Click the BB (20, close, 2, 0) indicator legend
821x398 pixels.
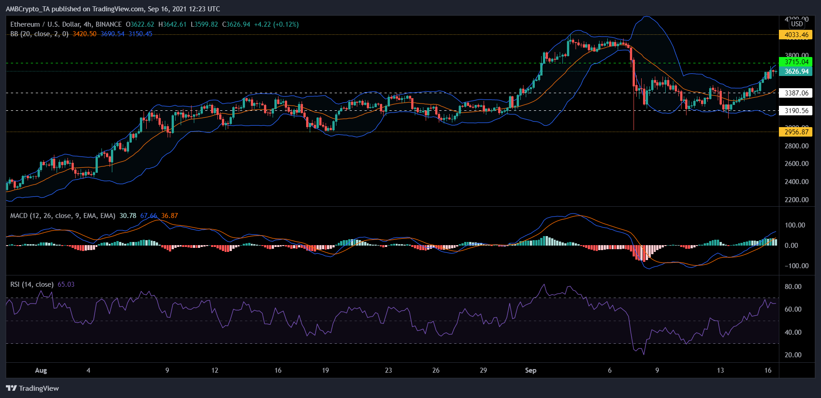[39, 34]
